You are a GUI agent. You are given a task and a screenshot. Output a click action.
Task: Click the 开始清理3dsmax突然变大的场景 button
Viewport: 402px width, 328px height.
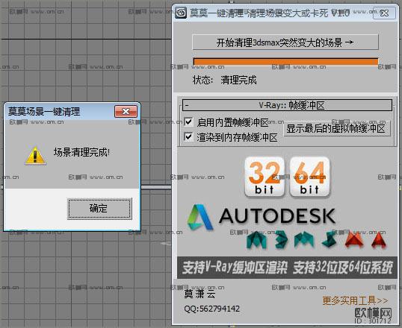285,42
